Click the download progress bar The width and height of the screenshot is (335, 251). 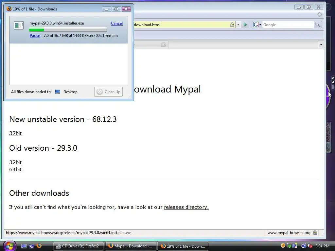[68, 30]
